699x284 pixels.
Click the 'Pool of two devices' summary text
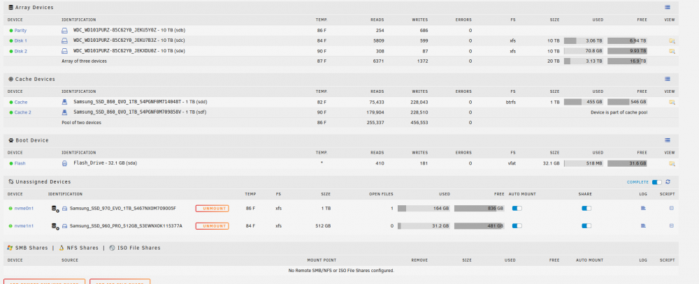point(81,122)
